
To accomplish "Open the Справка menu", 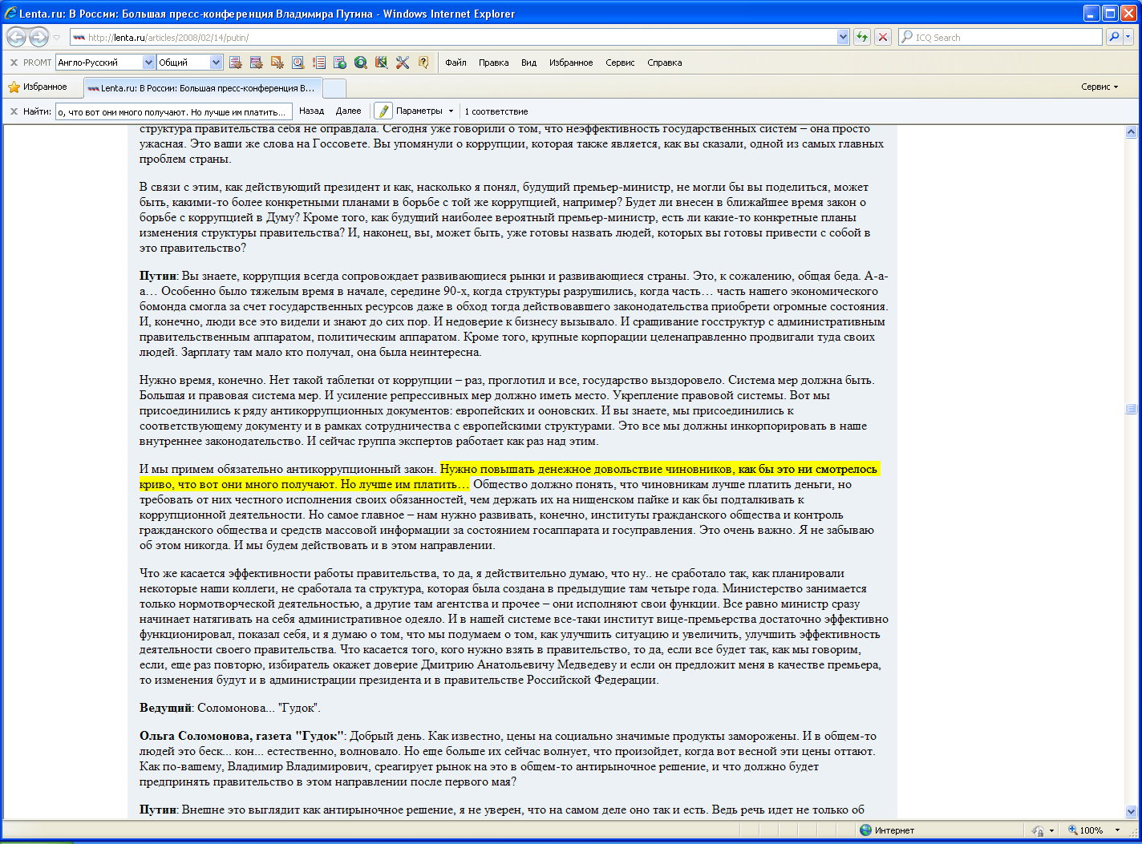I will pyautogui.click(x=664, y=63).
